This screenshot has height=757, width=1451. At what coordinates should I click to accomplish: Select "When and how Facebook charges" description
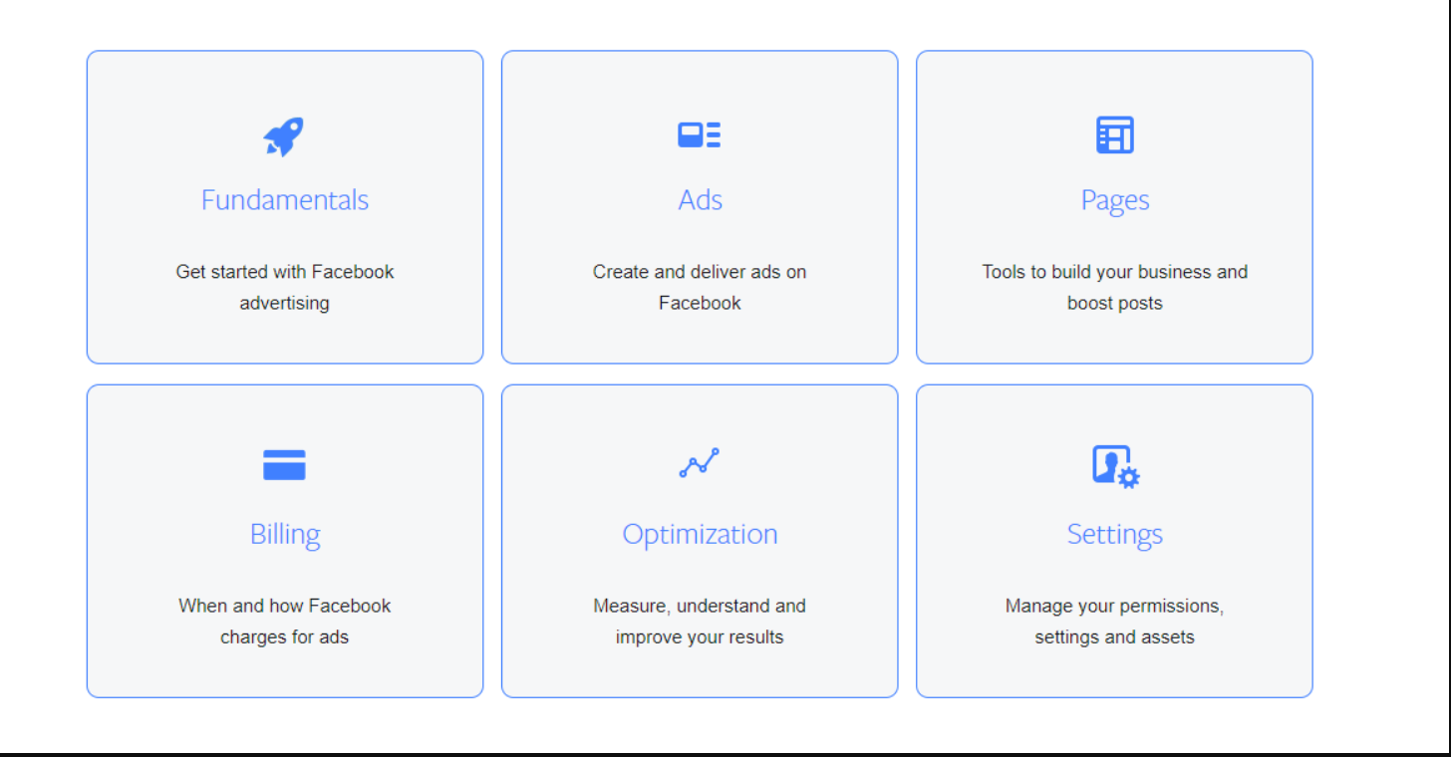(x=285, y=622)
